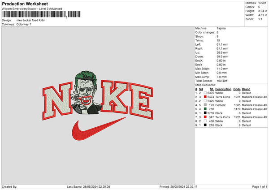Image resolution: width=269 pixels, height=190 pixels.
Task: Click the white swatch beside 488 stitches
Action: click(x=205, y=121)
